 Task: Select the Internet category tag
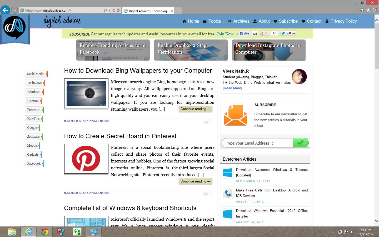33,101
